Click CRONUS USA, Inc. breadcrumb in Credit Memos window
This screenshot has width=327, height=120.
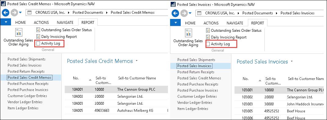50,13
